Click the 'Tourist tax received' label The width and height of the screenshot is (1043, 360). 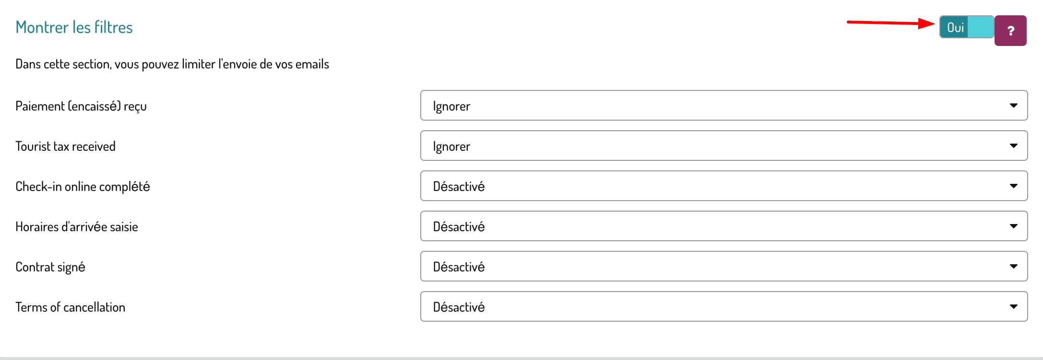pos(65,146)
